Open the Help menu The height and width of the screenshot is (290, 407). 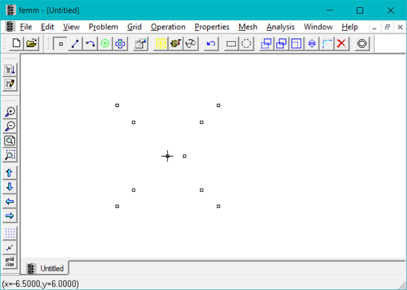[349, 27]
